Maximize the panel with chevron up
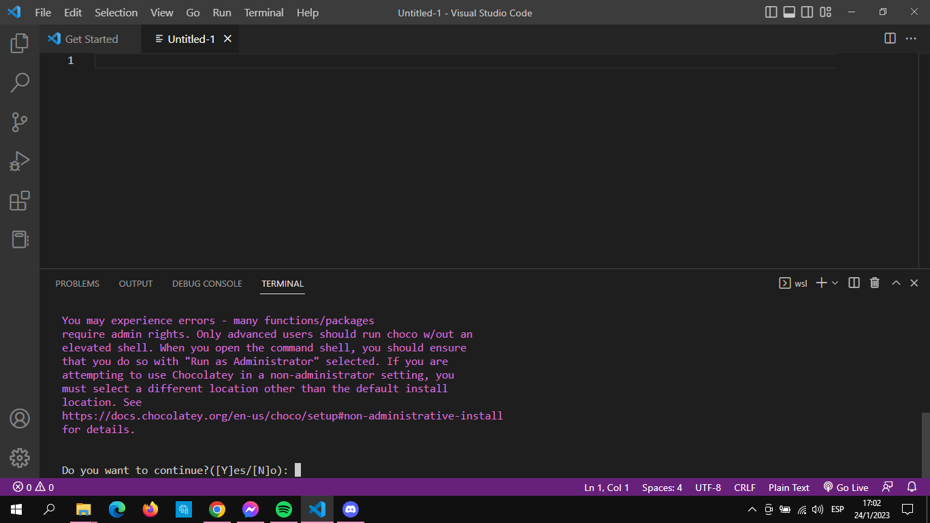The height and width of the screenshot is (523, 930). click(896, 283)
